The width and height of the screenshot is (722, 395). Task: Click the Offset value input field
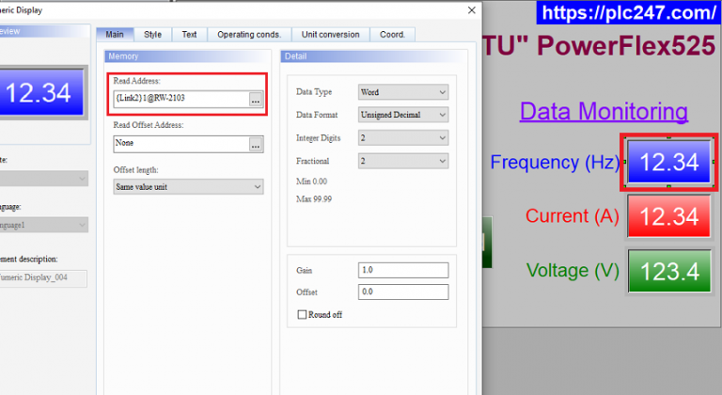pyautogui.click(x=403, y=292)
